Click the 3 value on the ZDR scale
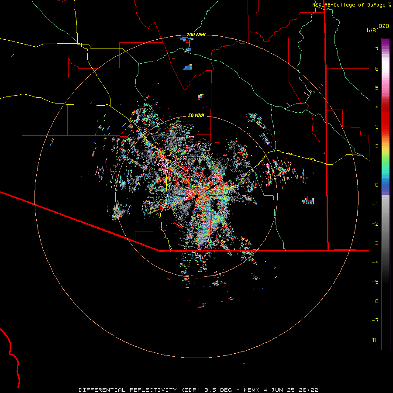The image size is (393, 393). click(377, 127)
